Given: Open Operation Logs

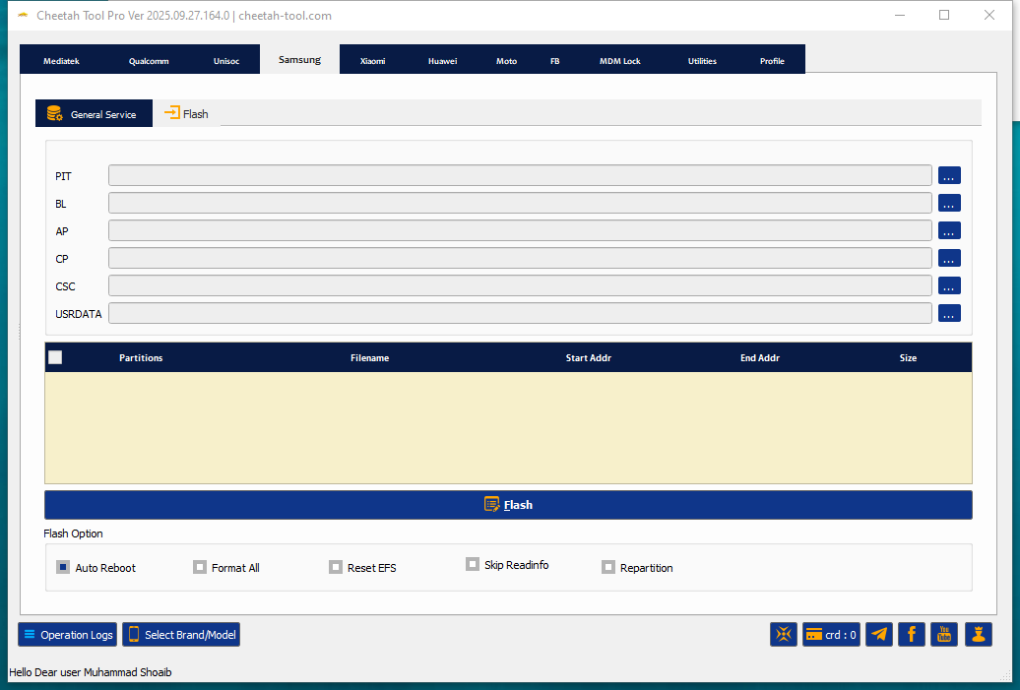Looking at the screenshot, I should coord(67,634).
